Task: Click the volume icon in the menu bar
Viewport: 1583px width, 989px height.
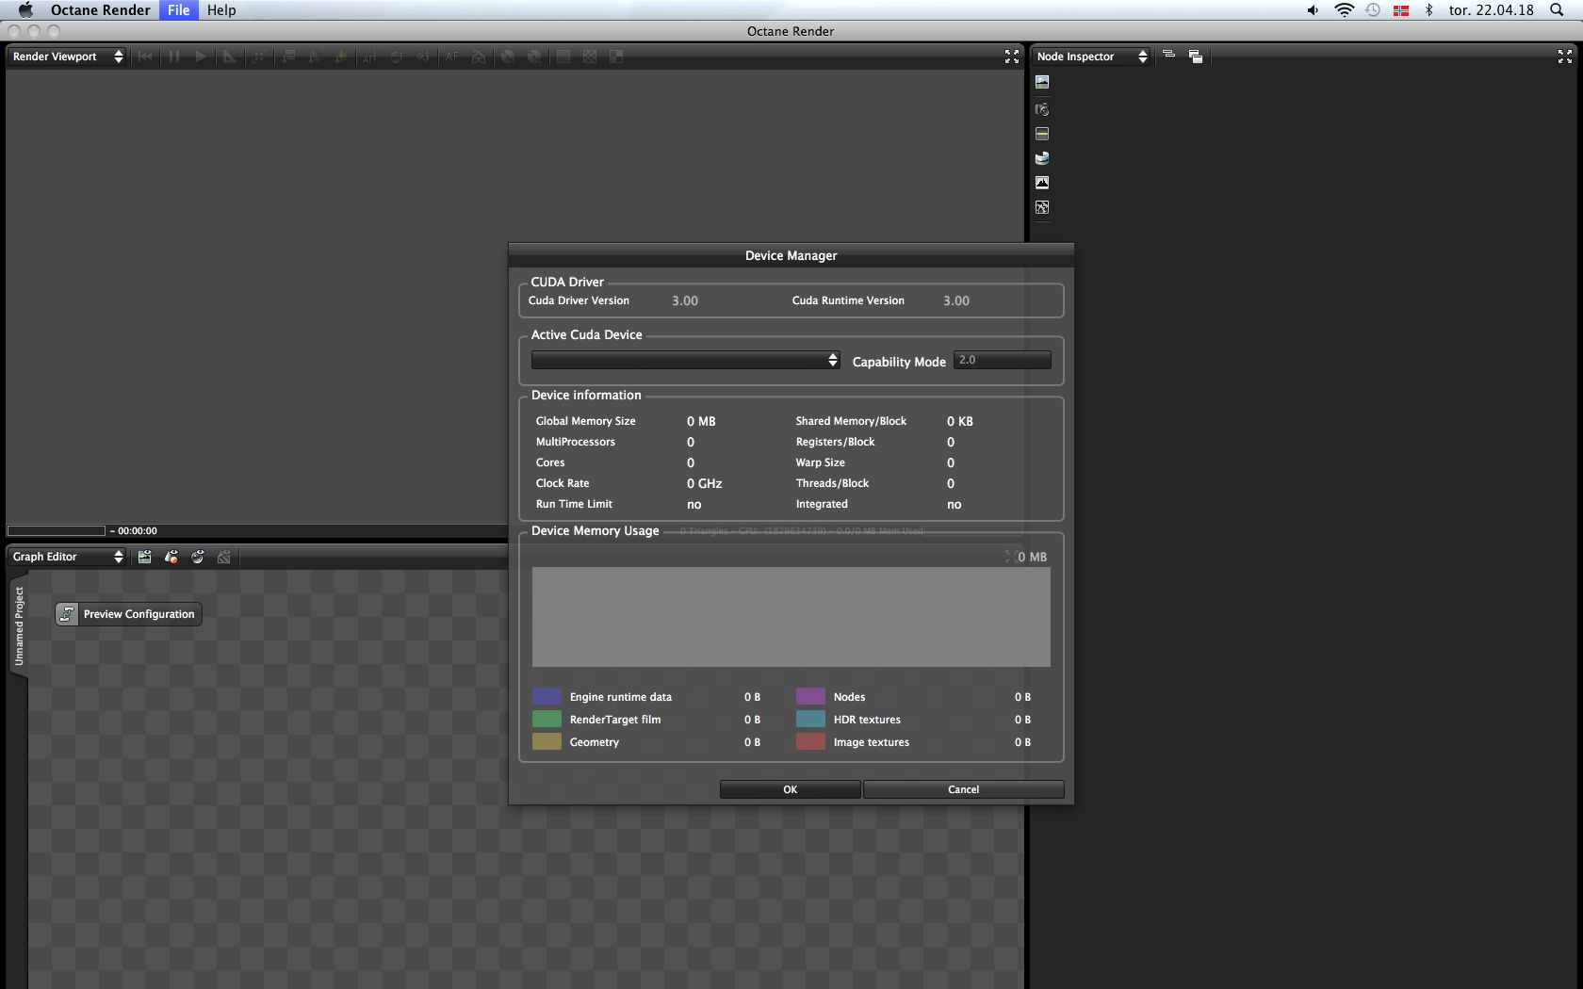Action: 1313,10
